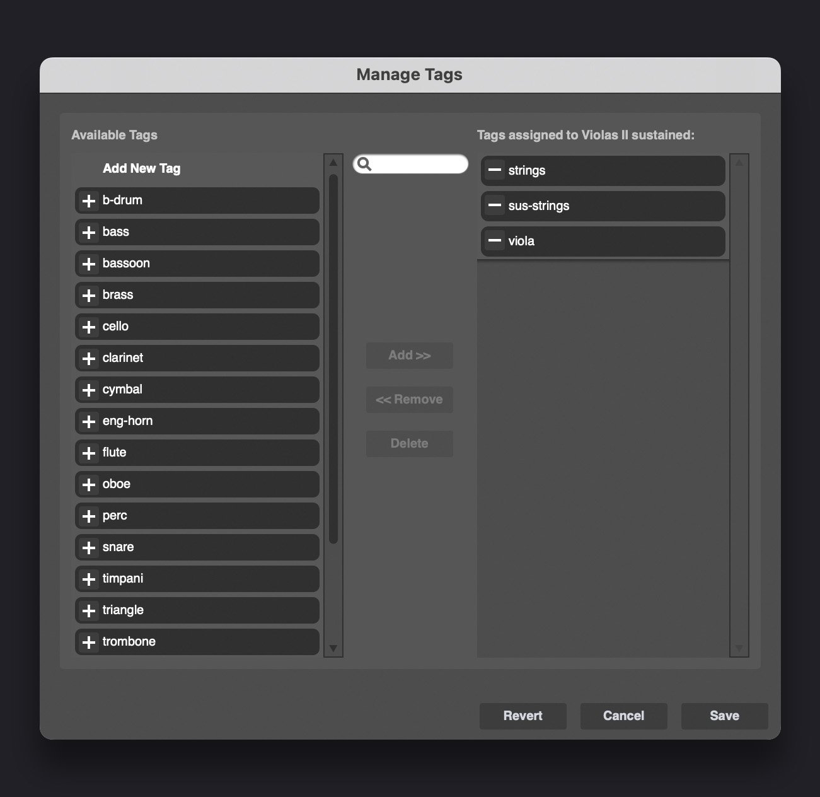Focus the tag search field
Viewport: 820px width, 797px height.
click(410, 165)
